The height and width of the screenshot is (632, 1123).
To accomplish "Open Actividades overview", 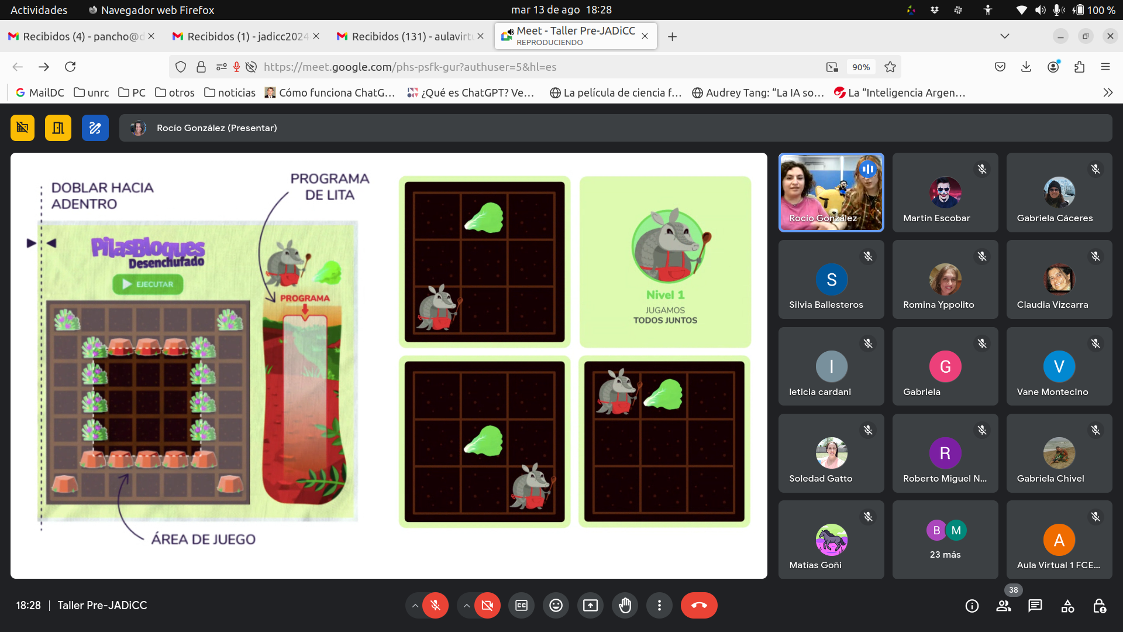I will (x=39, y=10).
